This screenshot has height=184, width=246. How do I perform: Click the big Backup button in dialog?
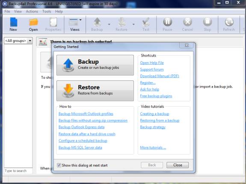(x=95, y=65)
